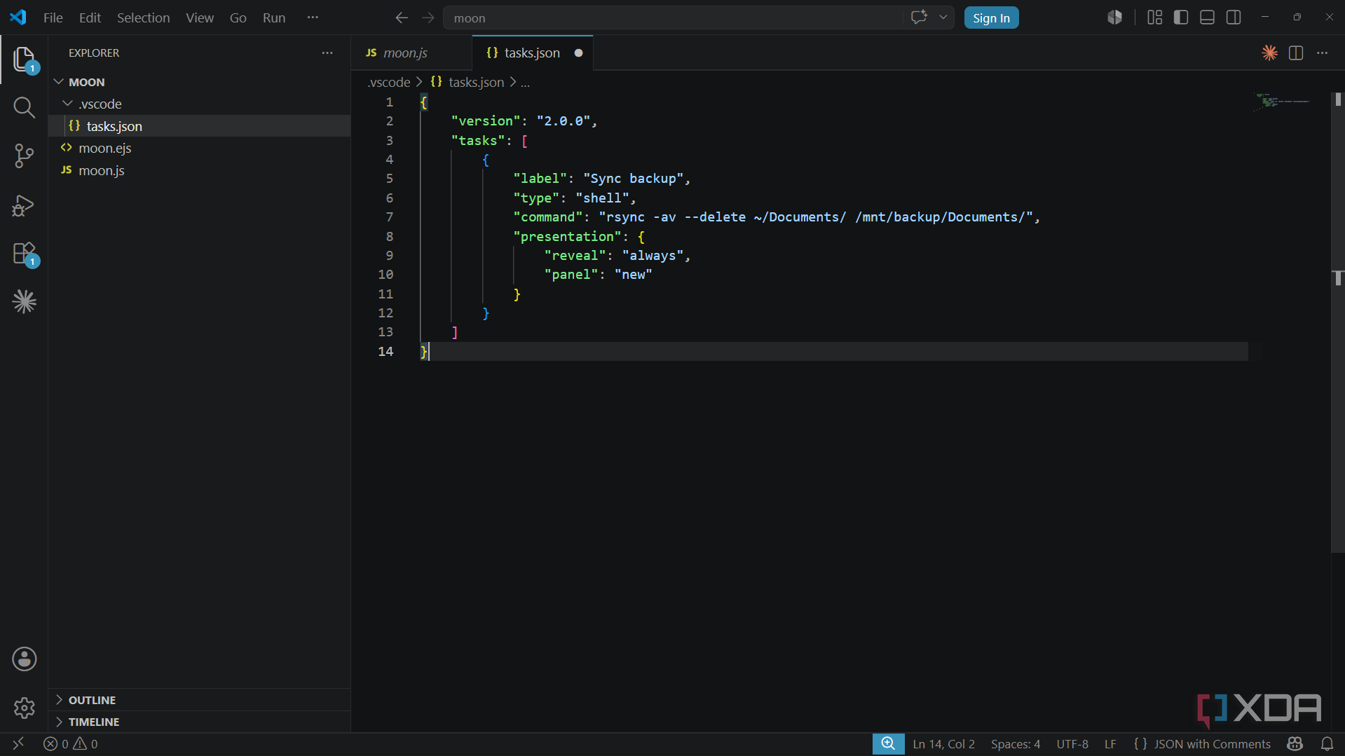Toggle the secondary side bar
The image size is (1345, 756).
[x=1234, y=18]
